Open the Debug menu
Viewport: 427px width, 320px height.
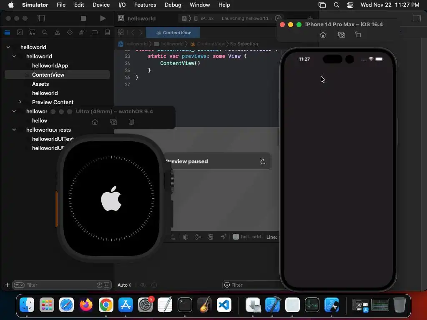[x=173, y=5]
